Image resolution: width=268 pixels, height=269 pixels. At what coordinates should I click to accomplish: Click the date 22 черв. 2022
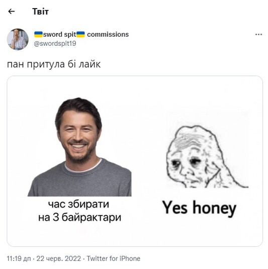pyautogui.click(x=59, y=258)
